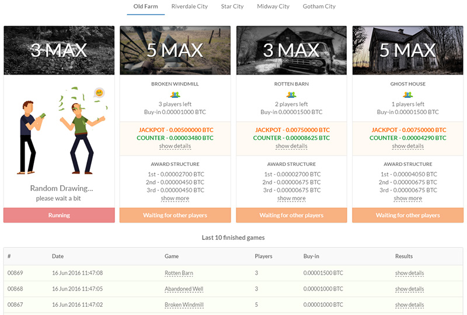Click the Ghost House counter 0.00004290 BTC
This screenshot has height=315, width=467.
pyautogui.click(x=424, y=138)
